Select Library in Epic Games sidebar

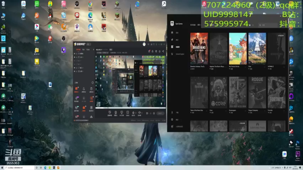175,47
